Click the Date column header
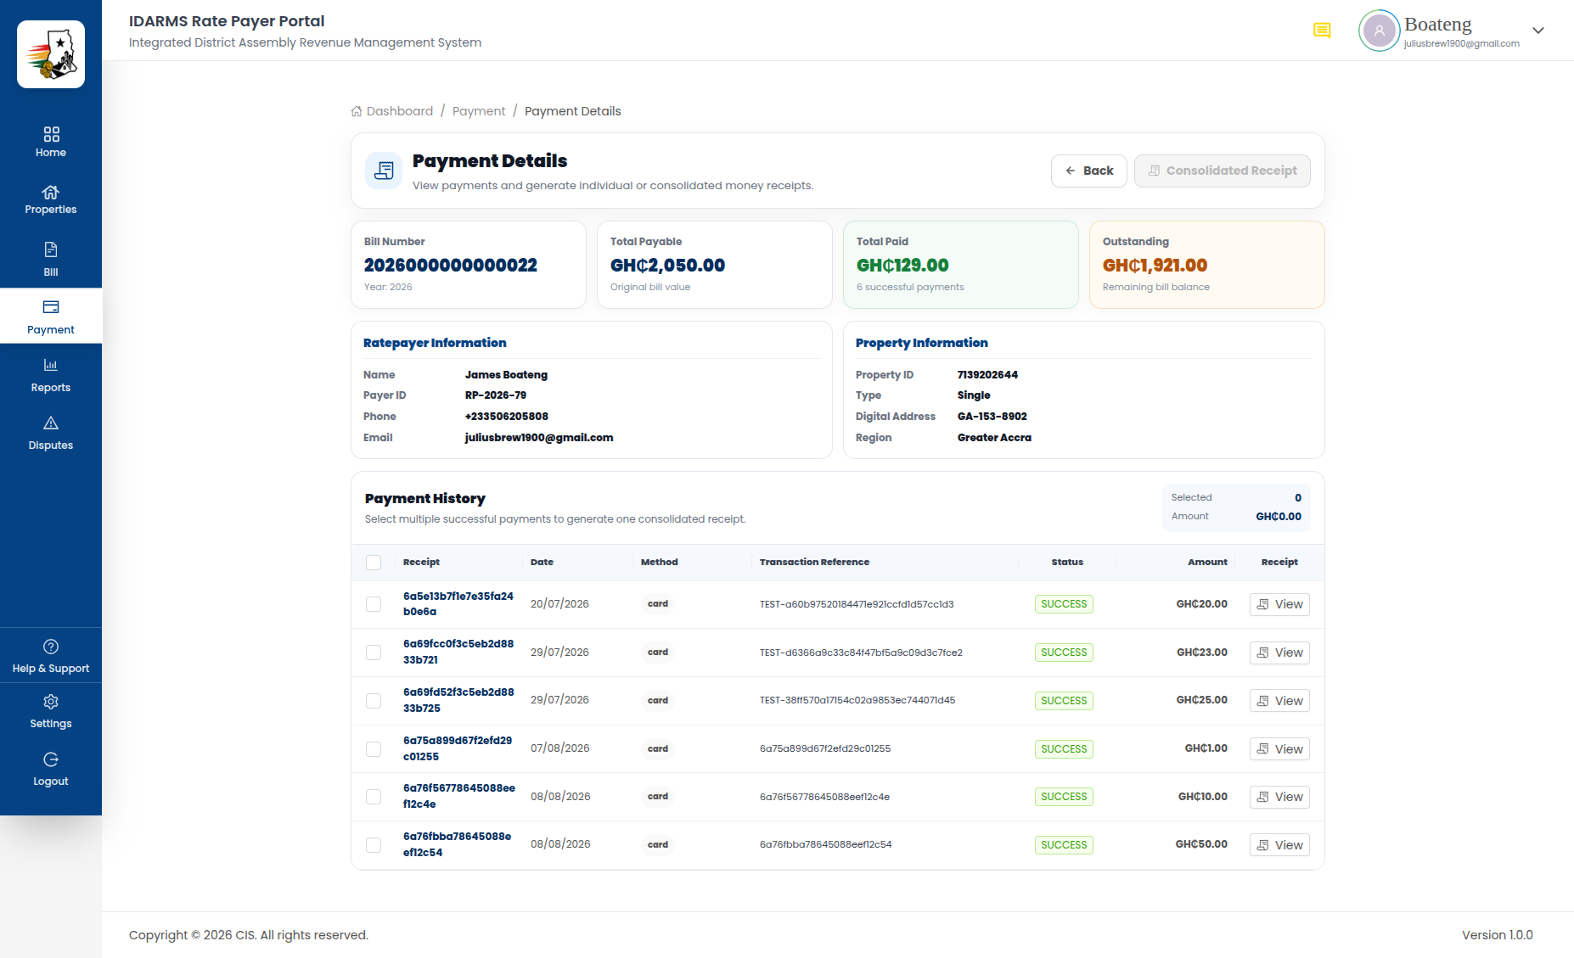Screen dimensions: 1574x958 (542, 563)
